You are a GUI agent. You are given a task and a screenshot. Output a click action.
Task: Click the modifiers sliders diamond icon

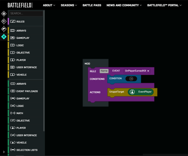(4, 21)
